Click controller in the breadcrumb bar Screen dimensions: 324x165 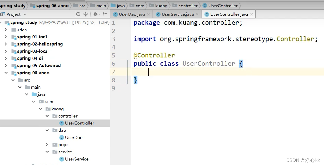pyautogui.click(x=185, y=6)
